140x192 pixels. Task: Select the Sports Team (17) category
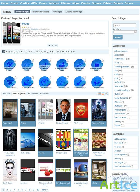[122, 117]
